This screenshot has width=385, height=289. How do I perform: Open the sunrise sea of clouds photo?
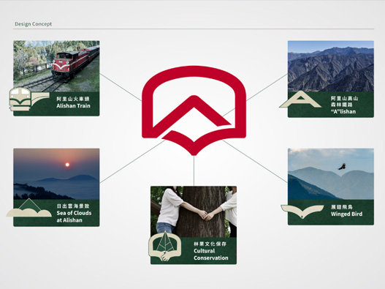pos(56,174)
